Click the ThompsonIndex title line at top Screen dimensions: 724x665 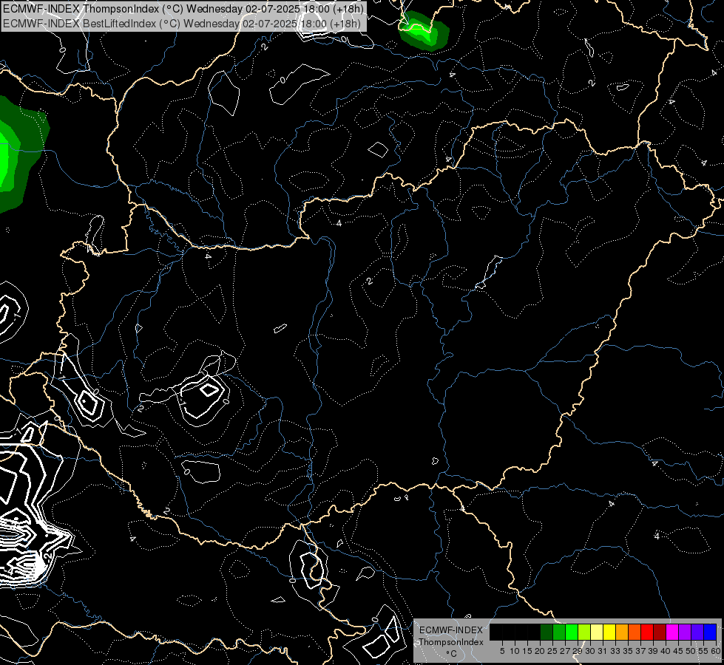[x=183, y=9]
